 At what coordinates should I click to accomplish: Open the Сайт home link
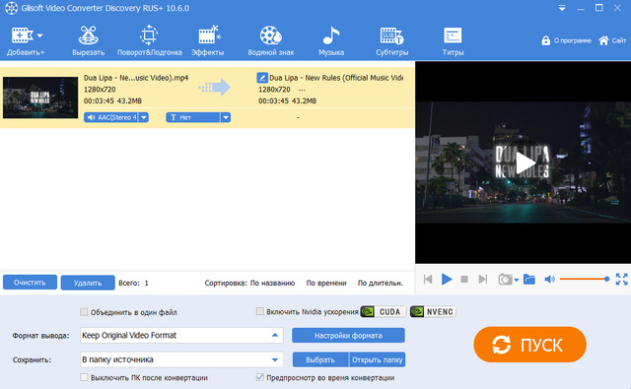click(x=612, y=40)
